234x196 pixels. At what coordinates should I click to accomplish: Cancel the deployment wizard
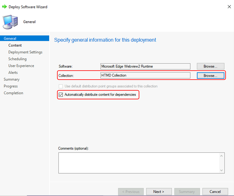[x=215, y=192]
